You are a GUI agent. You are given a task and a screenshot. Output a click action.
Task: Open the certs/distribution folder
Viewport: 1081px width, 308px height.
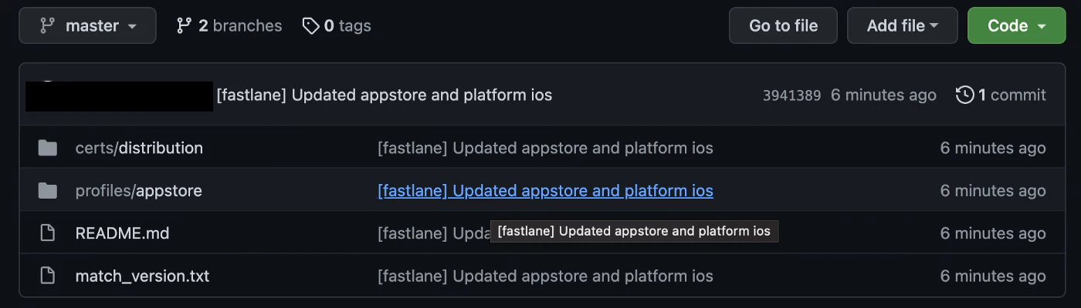tap(139, 148)
